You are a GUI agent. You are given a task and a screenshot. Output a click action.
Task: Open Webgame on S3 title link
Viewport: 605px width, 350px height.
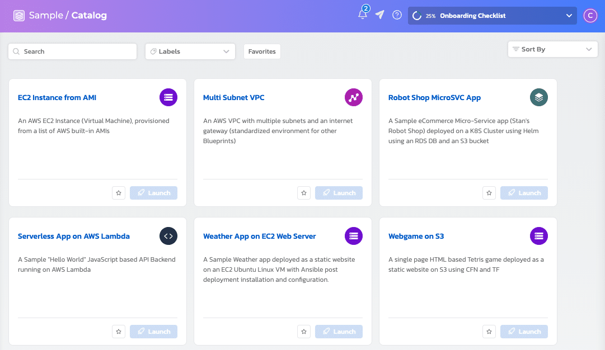[x=416, y=237]
